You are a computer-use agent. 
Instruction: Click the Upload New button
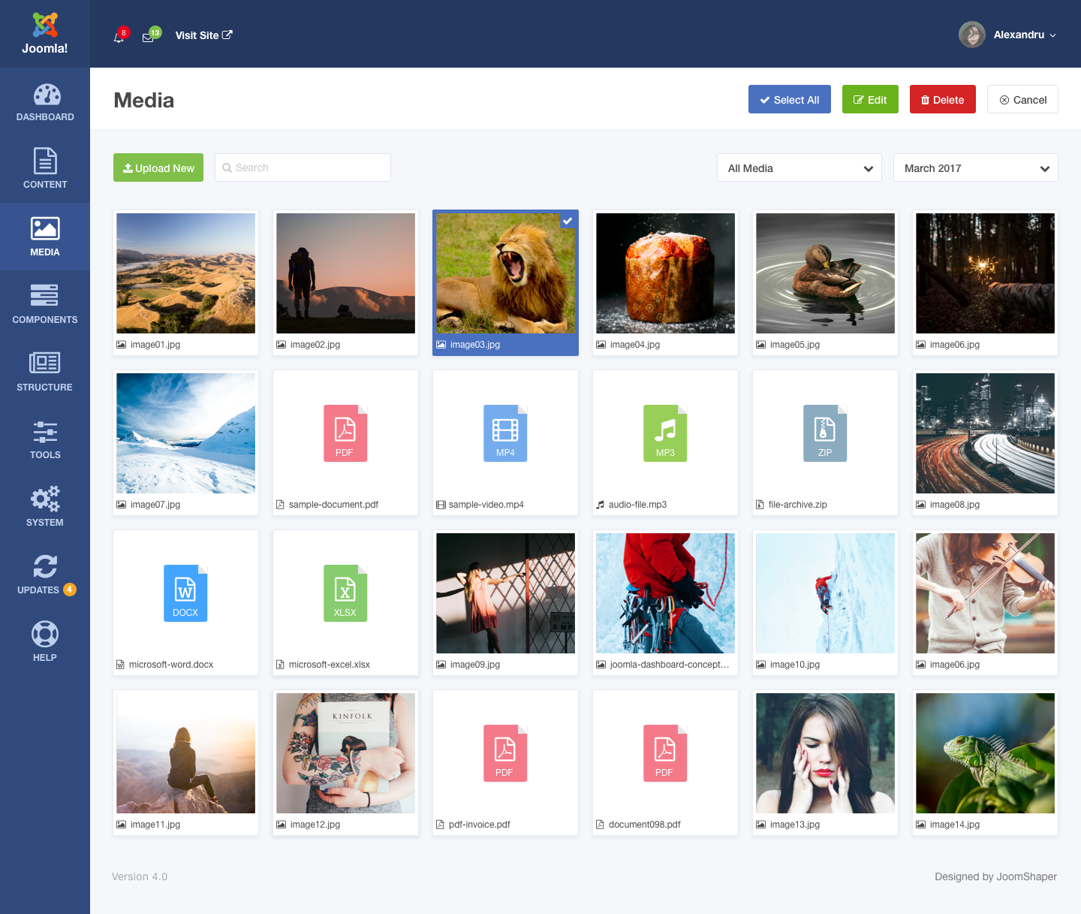(158, 168)
